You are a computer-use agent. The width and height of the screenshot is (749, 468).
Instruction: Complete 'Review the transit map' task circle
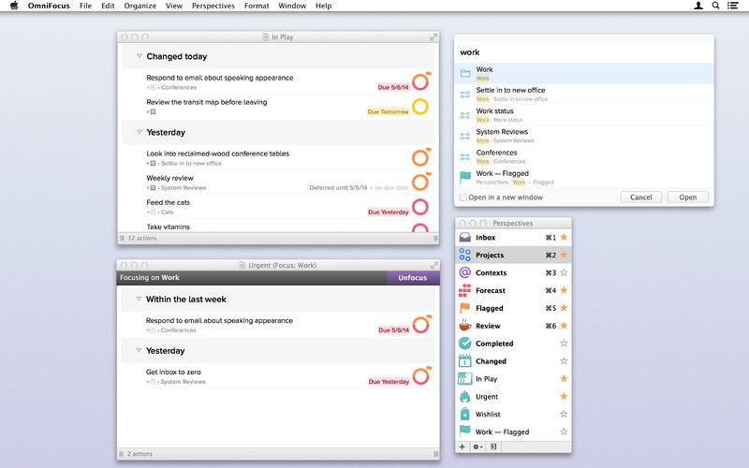420,107
